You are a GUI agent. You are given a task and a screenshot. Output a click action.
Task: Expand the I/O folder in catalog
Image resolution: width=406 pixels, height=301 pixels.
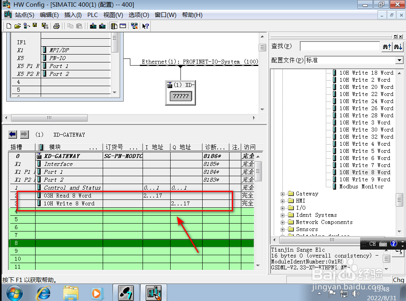click(x=282, y=208)
